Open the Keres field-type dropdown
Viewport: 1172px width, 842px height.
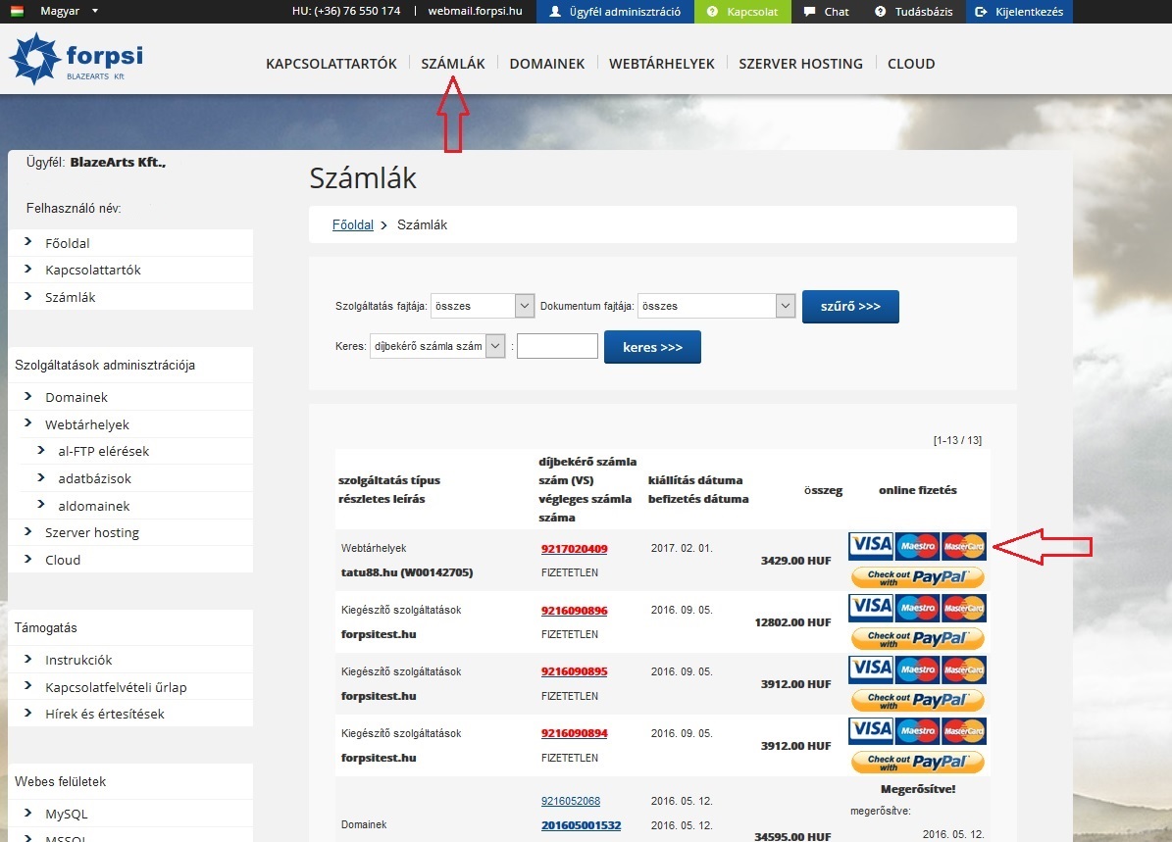pos(437,346)
